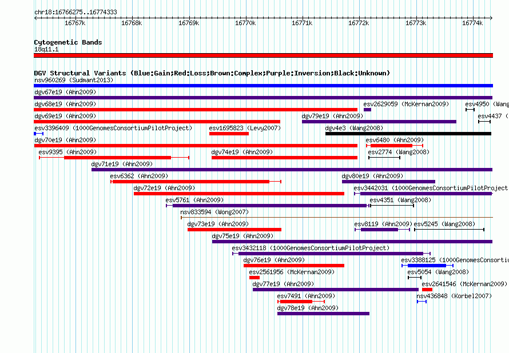Click the dgv74e19 (Ahn2009) label
Viewport: 509px width, 353px height.
coord(242,152)
